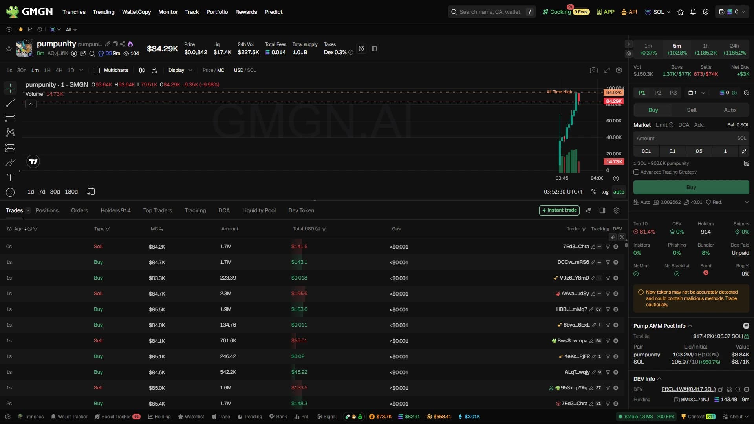Open the favorites star in header
The height and width of the screenshot is (424, 754).
(681, 12)
